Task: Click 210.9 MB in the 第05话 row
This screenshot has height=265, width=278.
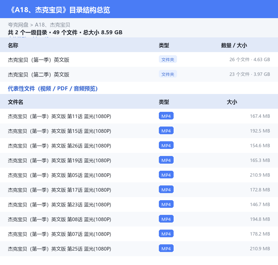Action: pyautogui.click(x=260, y=175)
